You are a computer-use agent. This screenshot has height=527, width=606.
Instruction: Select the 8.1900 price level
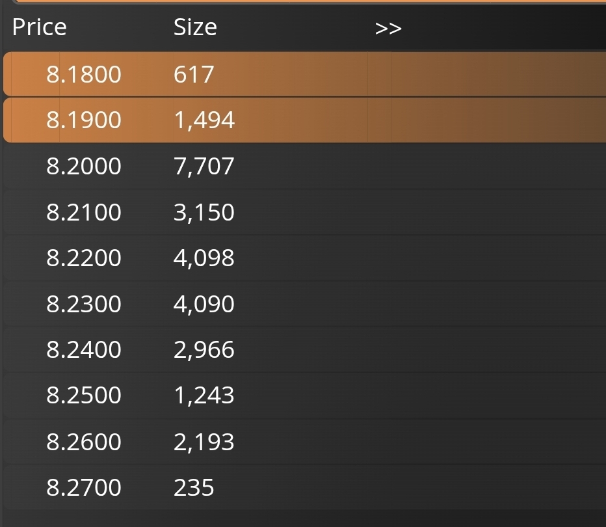point(84,120)
